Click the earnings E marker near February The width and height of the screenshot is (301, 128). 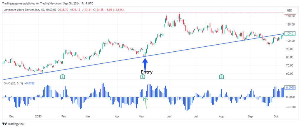click(x=63, y=77)
